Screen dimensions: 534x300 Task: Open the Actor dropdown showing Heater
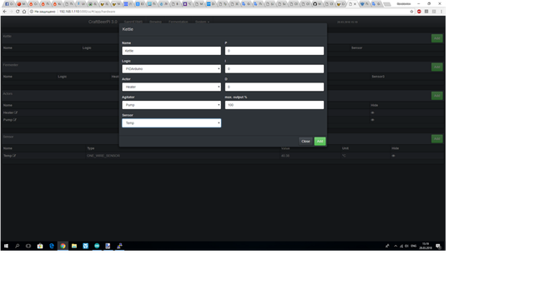coord(172,87)
